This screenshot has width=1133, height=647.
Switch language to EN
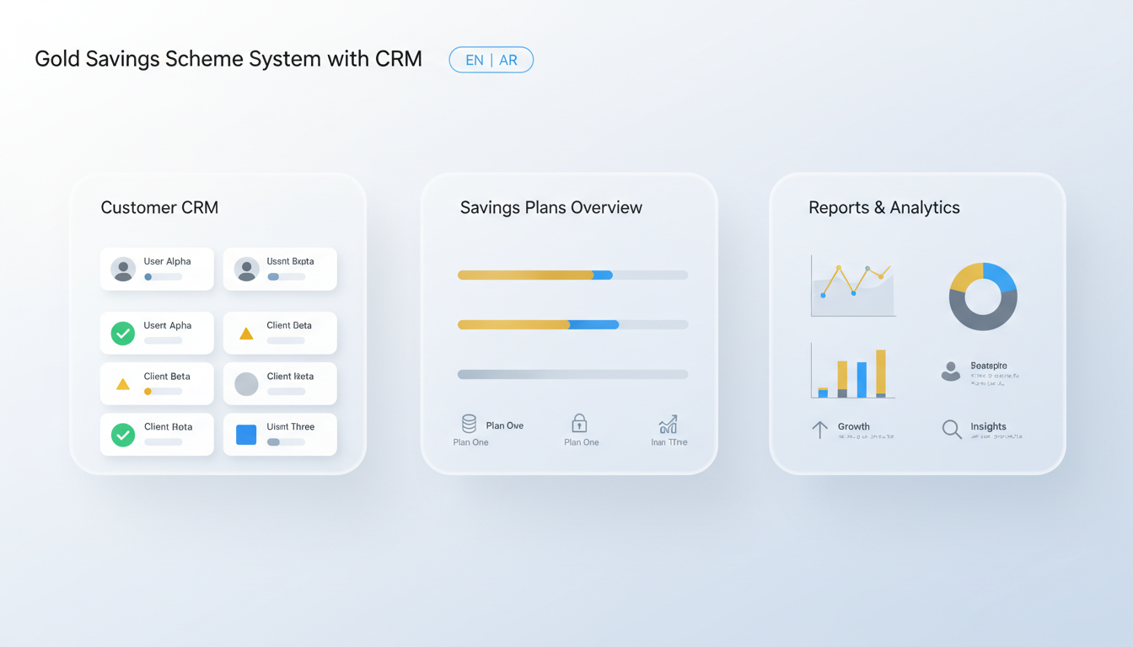coord(475,60)
